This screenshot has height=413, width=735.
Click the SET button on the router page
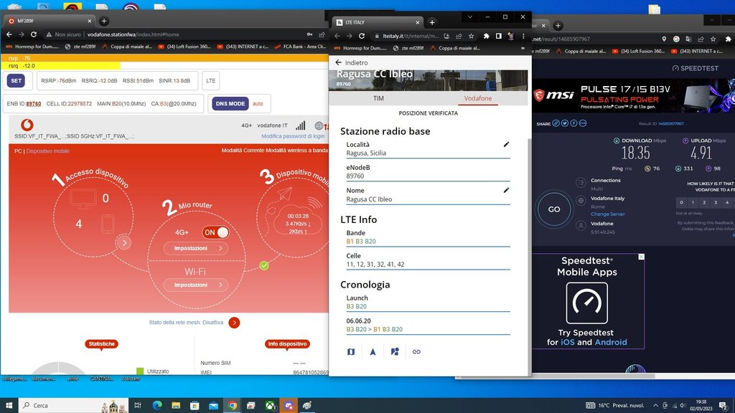click(x=16, y=80)
